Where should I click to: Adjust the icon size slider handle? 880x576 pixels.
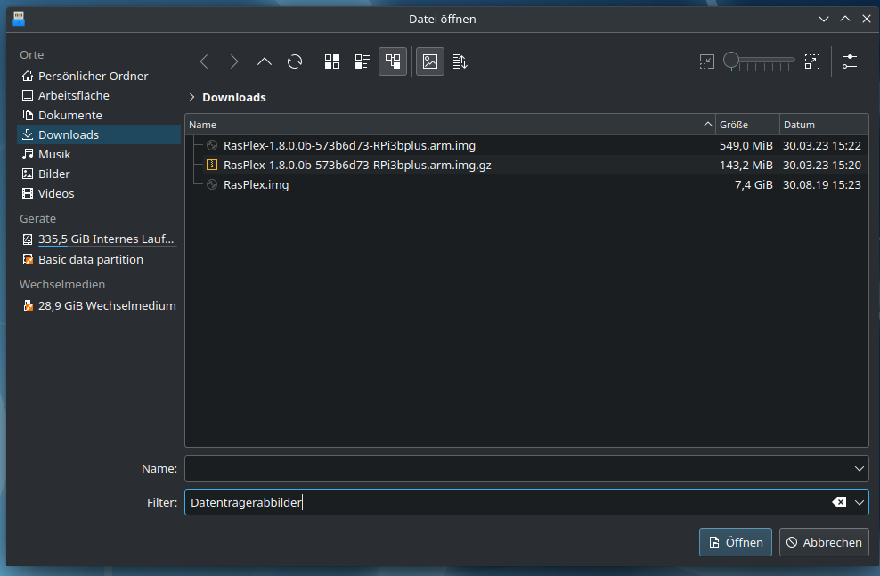(x=731, y=60)
